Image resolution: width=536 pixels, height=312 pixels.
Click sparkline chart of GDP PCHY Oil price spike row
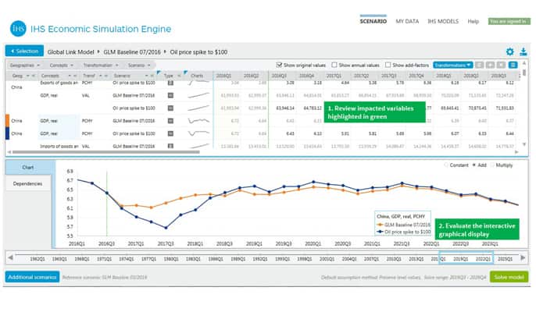[x=198, y=133]
